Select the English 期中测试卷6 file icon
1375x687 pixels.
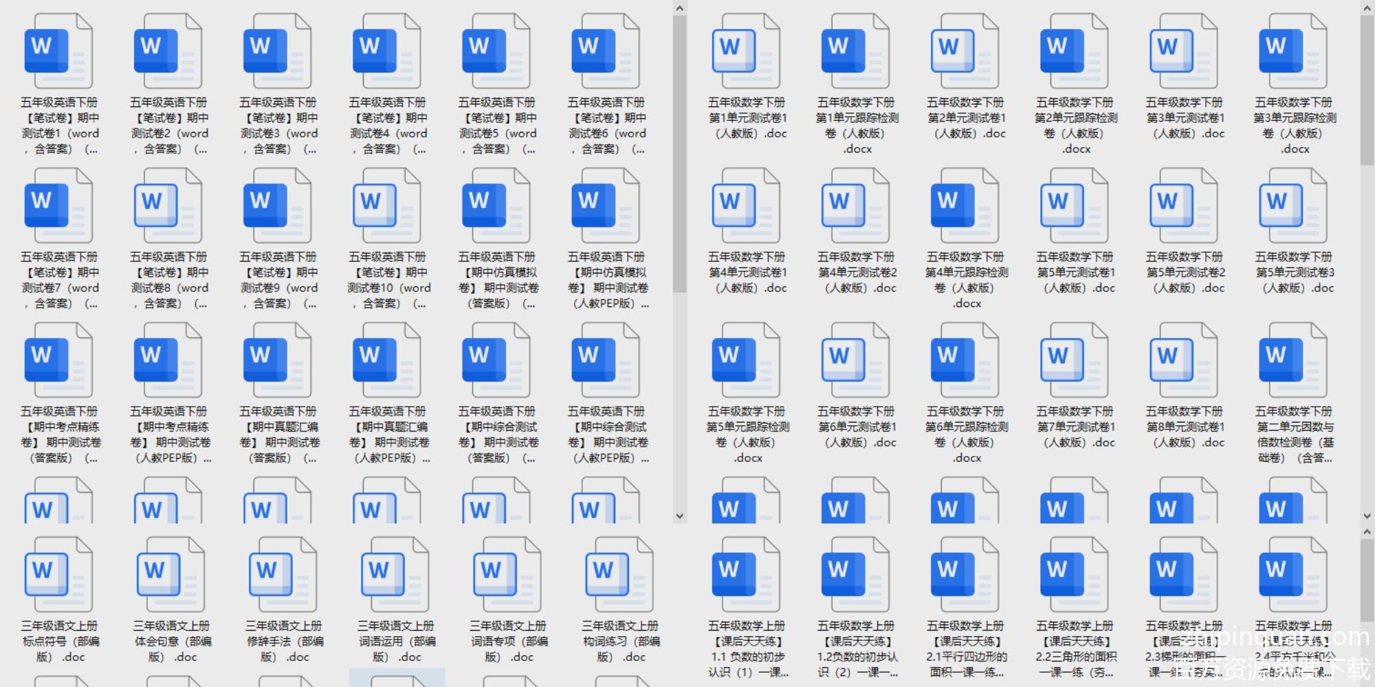point(606,51)
